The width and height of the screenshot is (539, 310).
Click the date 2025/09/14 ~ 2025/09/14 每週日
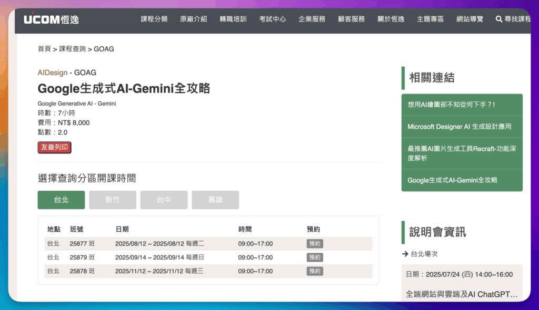point(159,257)
